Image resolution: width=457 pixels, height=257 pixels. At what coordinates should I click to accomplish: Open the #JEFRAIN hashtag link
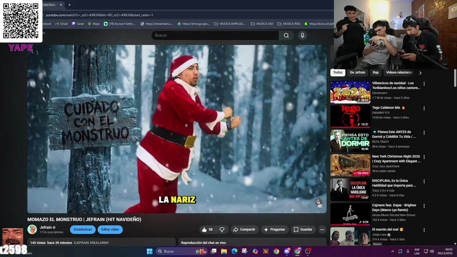(81, 243)
